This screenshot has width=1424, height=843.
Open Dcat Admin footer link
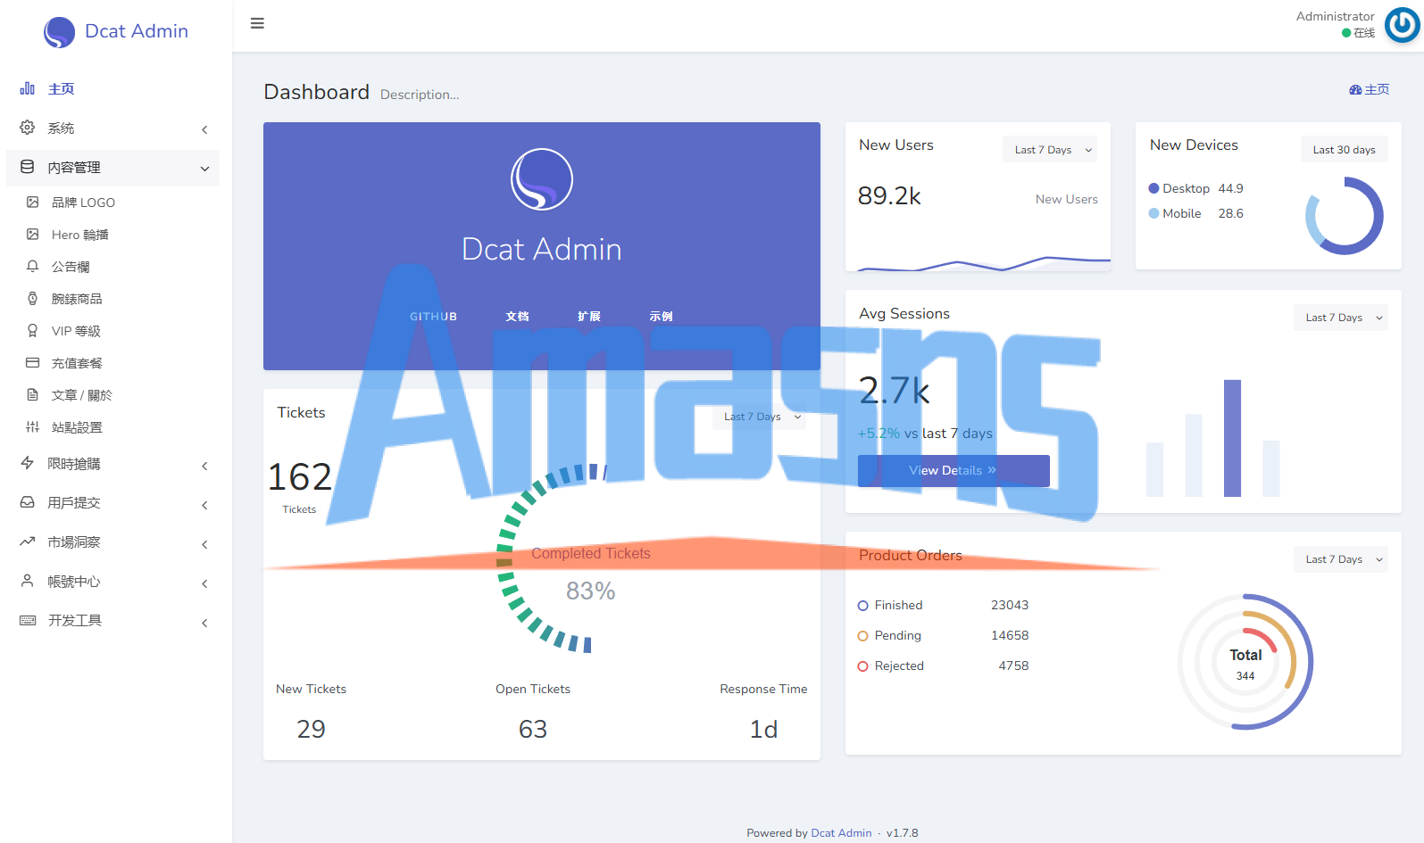(841, 833)
